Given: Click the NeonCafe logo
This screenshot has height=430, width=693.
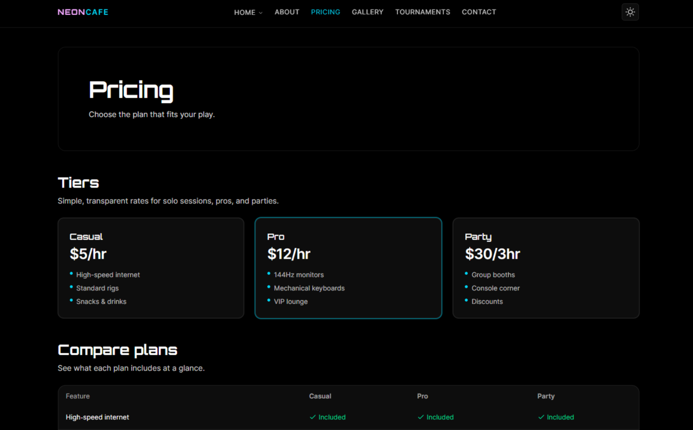Looking at the screenshot, I should coord(83,12).
